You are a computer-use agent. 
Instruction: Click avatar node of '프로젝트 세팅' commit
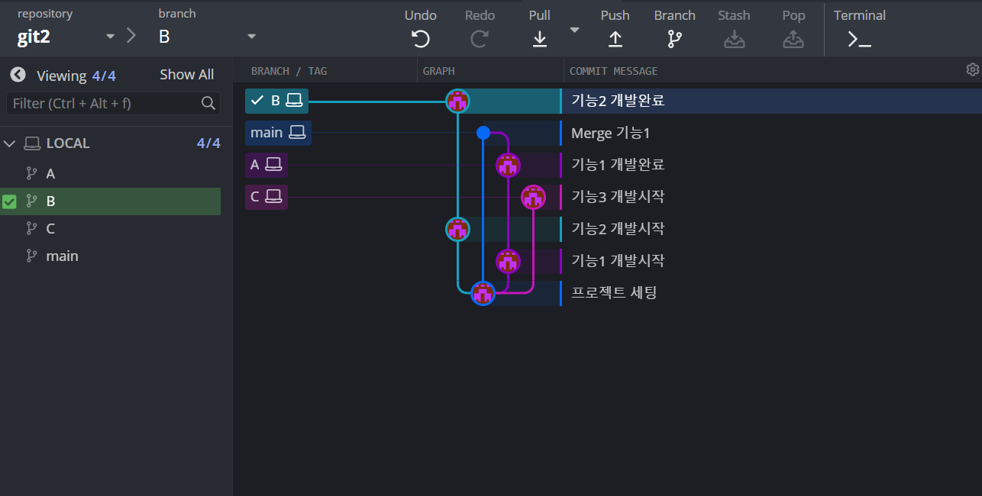(483, 293)
